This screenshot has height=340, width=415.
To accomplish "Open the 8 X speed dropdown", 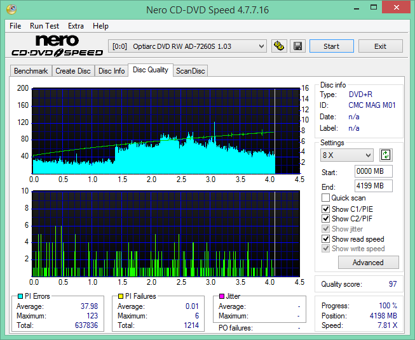I will tap(347, 155).
